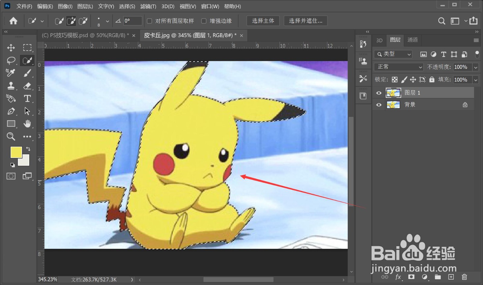Click the Home icon in options bar

click(13, 21)
